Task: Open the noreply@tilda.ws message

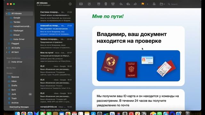Action: tap(55, 108)
